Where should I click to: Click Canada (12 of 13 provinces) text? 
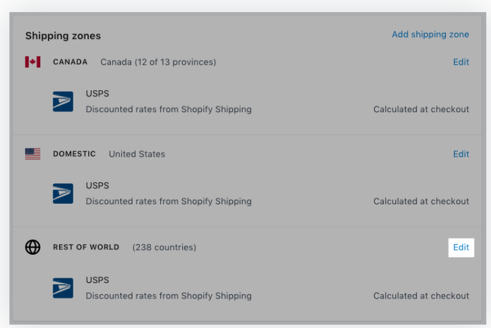[158, 62]
